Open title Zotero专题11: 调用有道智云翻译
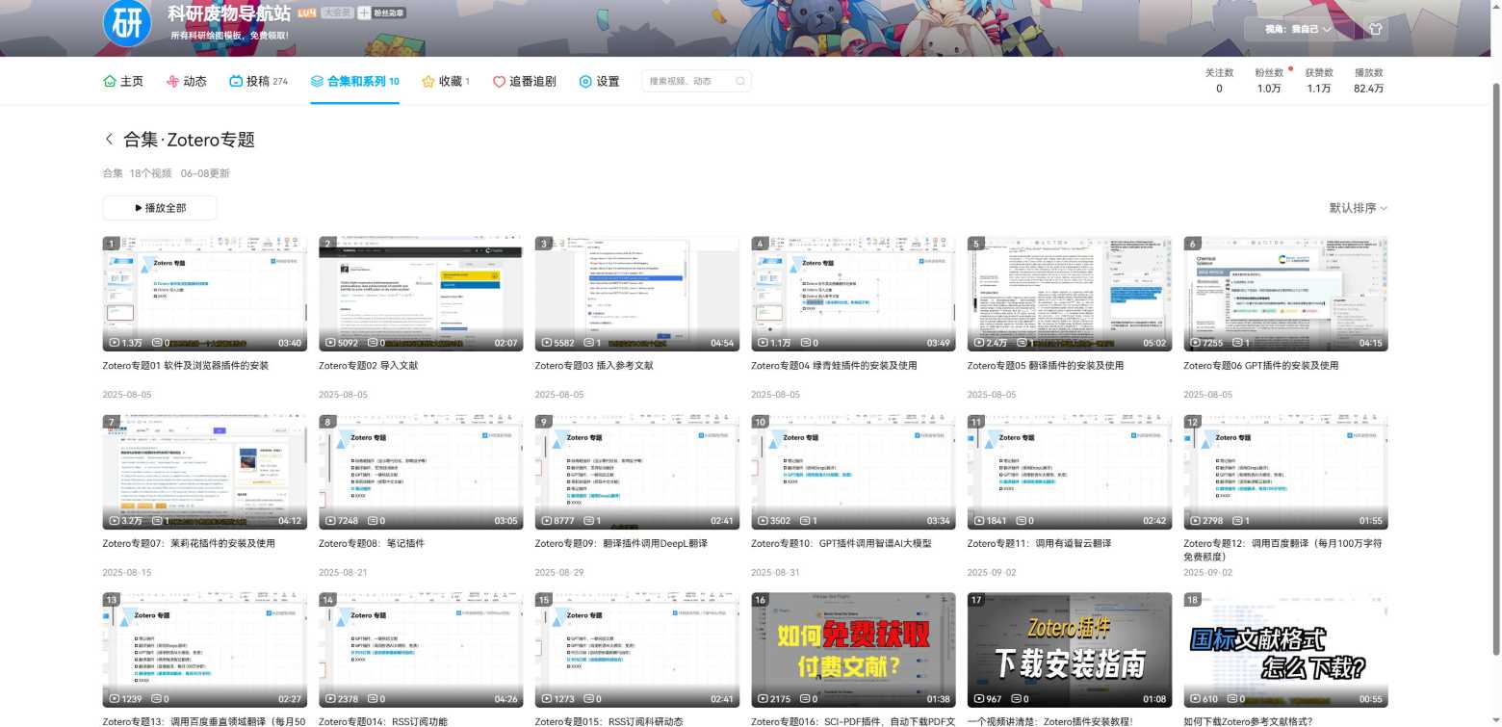Image resolution: width=1502 pixels, height=727 pixels. (1040, 544)
